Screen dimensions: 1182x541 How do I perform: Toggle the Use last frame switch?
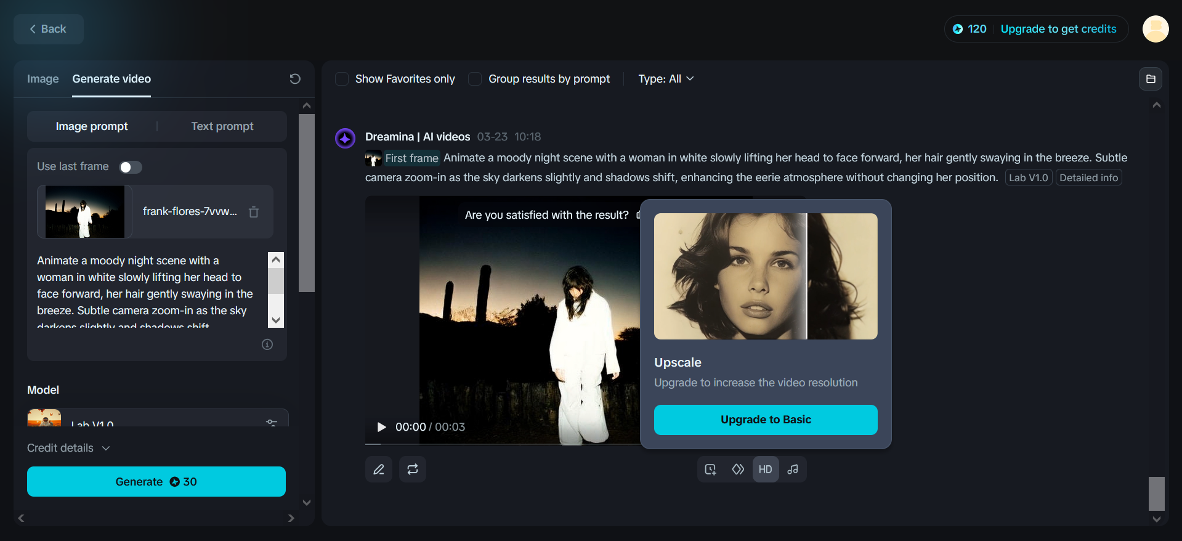(131, 167)
